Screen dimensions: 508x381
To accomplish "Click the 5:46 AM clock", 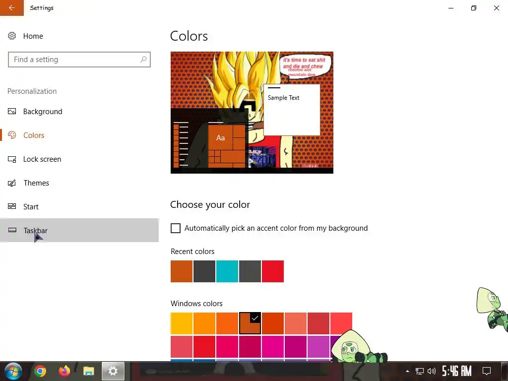I will click(x=457, y=371).
